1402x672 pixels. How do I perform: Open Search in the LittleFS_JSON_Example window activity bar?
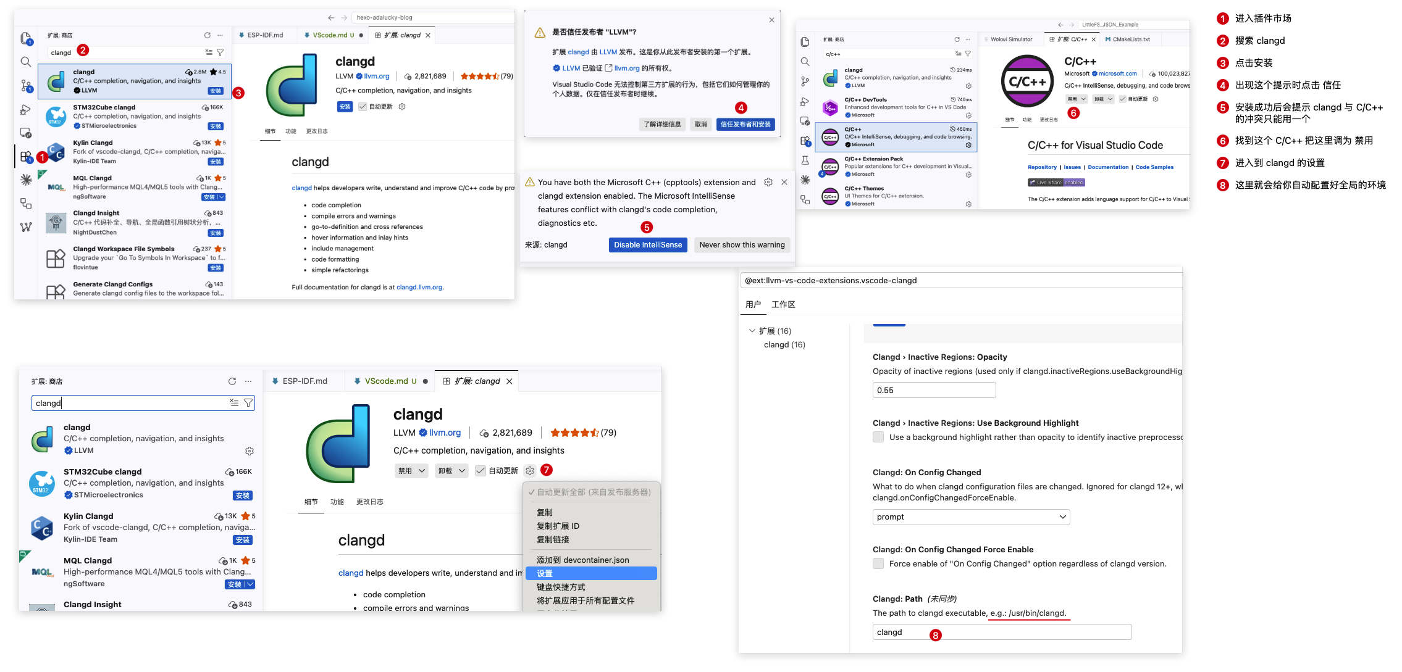tap(805, 62)
